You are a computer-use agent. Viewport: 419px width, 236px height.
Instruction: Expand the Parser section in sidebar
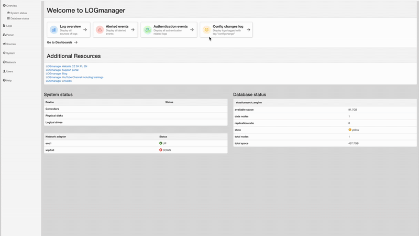pyautogui.click(x=8, y=35)
